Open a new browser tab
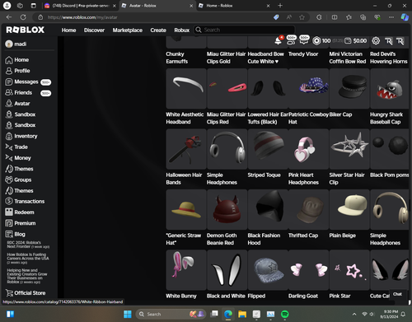 [280, 6]
